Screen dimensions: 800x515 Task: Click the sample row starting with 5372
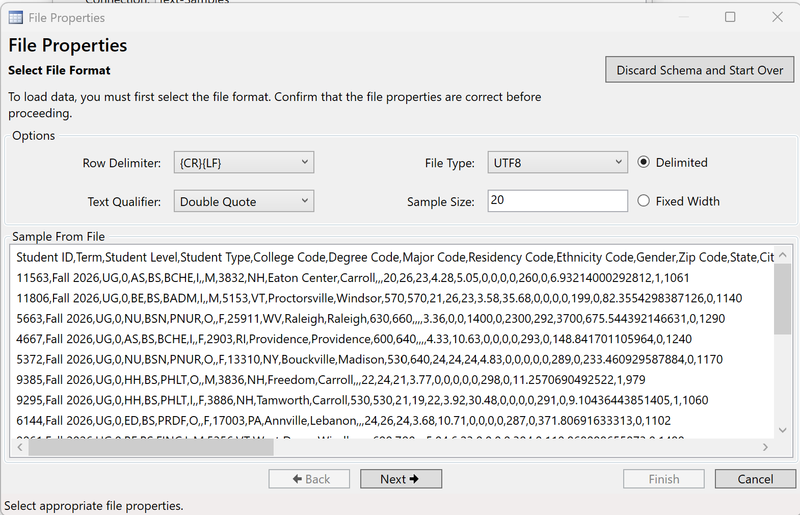tap(369, 359)
